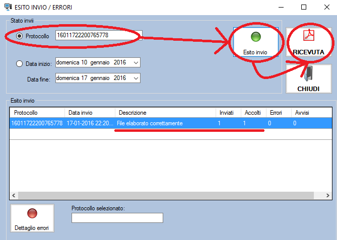Click the Descrizione column header
This screenshot has width=337, height=240.
165,113
